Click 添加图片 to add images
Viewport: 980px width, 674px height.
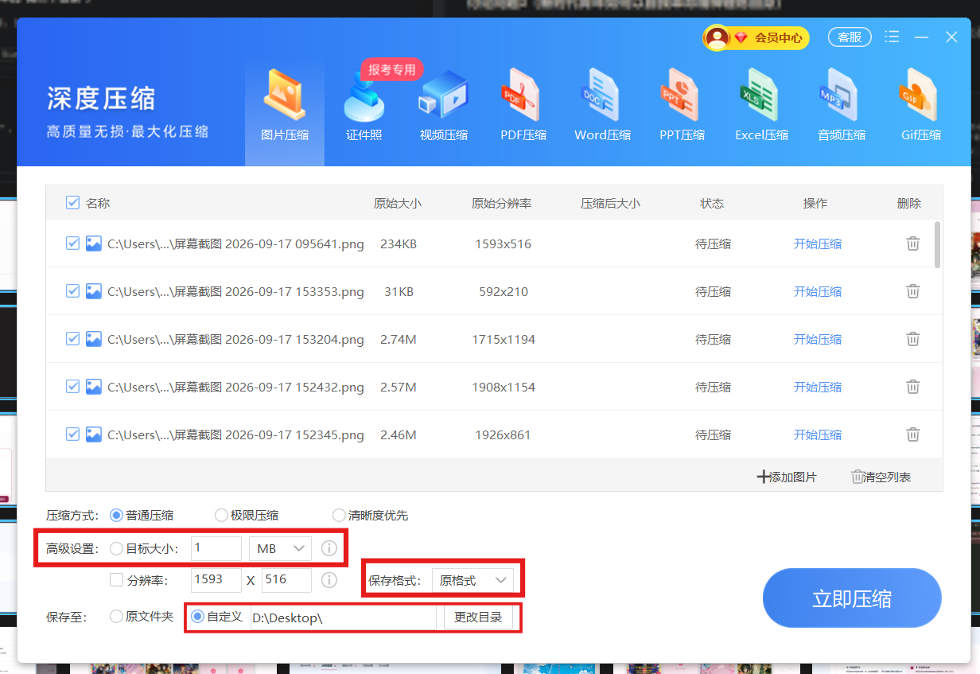coord(787,477)
